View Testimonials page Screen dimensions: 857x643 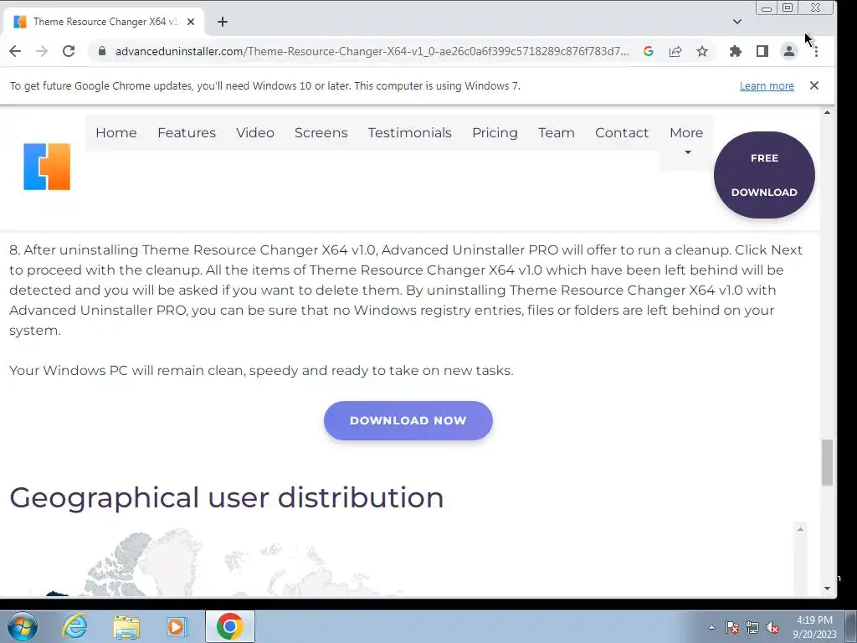click(410, 133)
